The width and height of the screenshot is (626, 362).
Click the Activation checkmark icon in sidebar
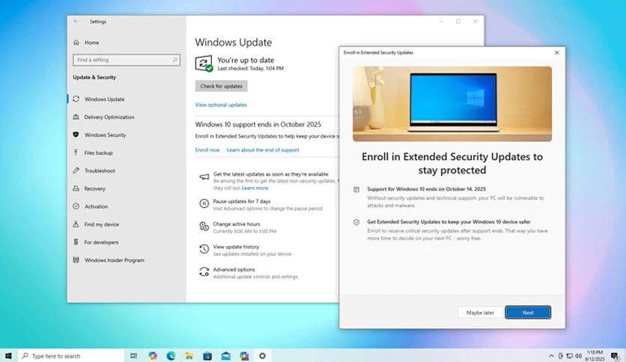[76, 206]
